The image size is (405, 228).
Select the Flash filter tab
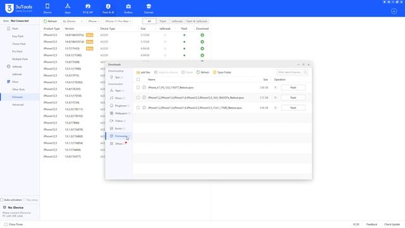pyautogui.click(x=163, y=21)
